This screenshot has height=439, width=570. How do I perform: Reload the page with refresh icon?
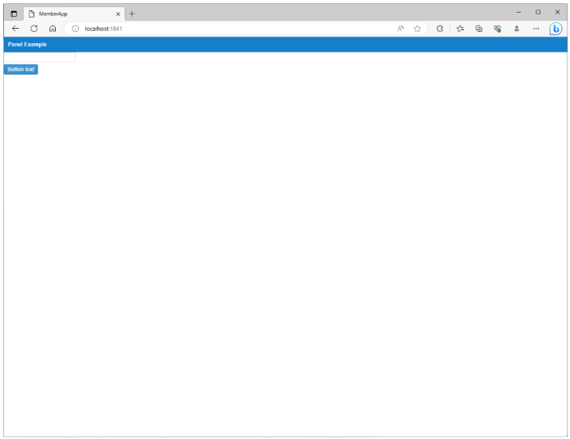pos(33,29)
